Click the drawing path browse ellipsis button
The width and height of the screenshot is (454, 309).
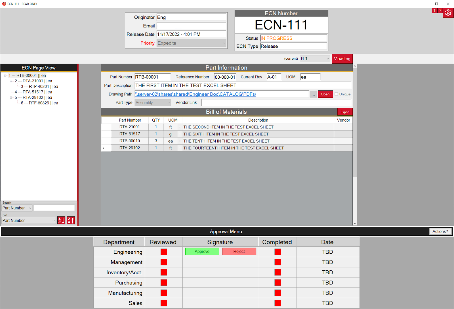313,94
